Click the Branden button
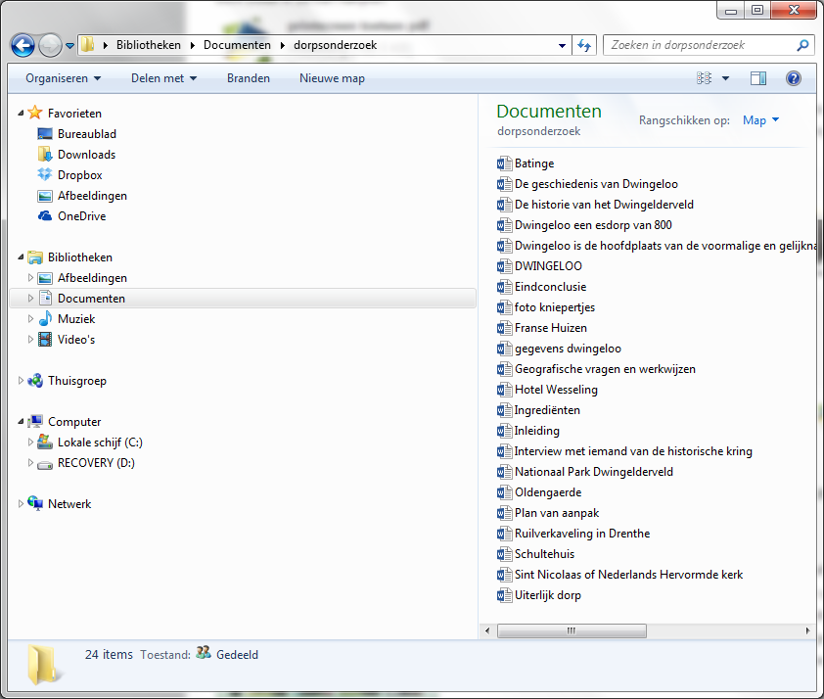The height and width of the screenshot is (699, 824). pos(249,78)
